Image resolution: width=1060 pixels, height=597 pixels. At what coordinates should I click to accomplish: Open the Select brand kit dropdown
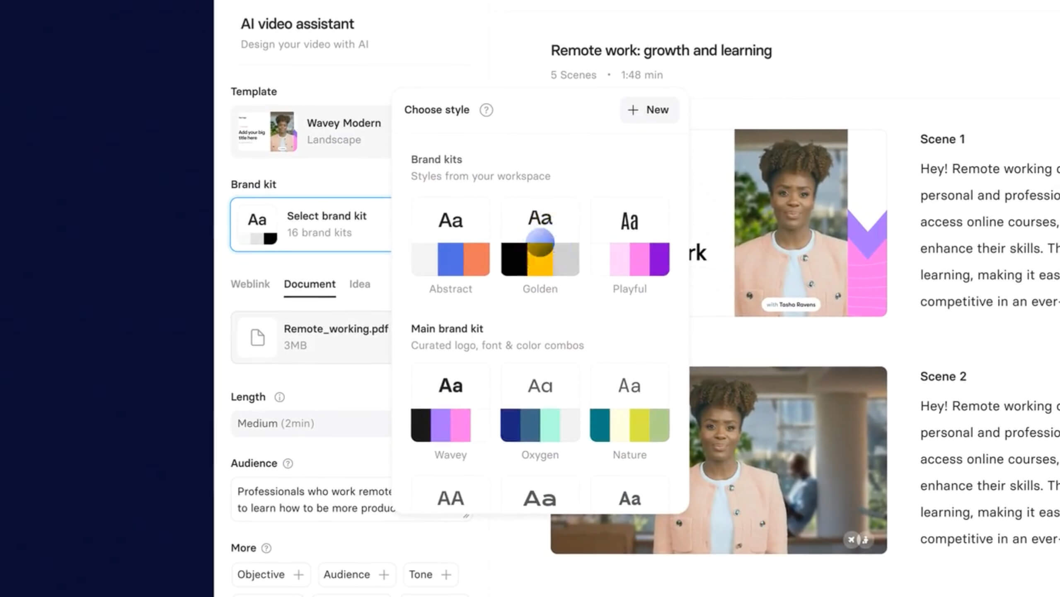click(312, 225)
